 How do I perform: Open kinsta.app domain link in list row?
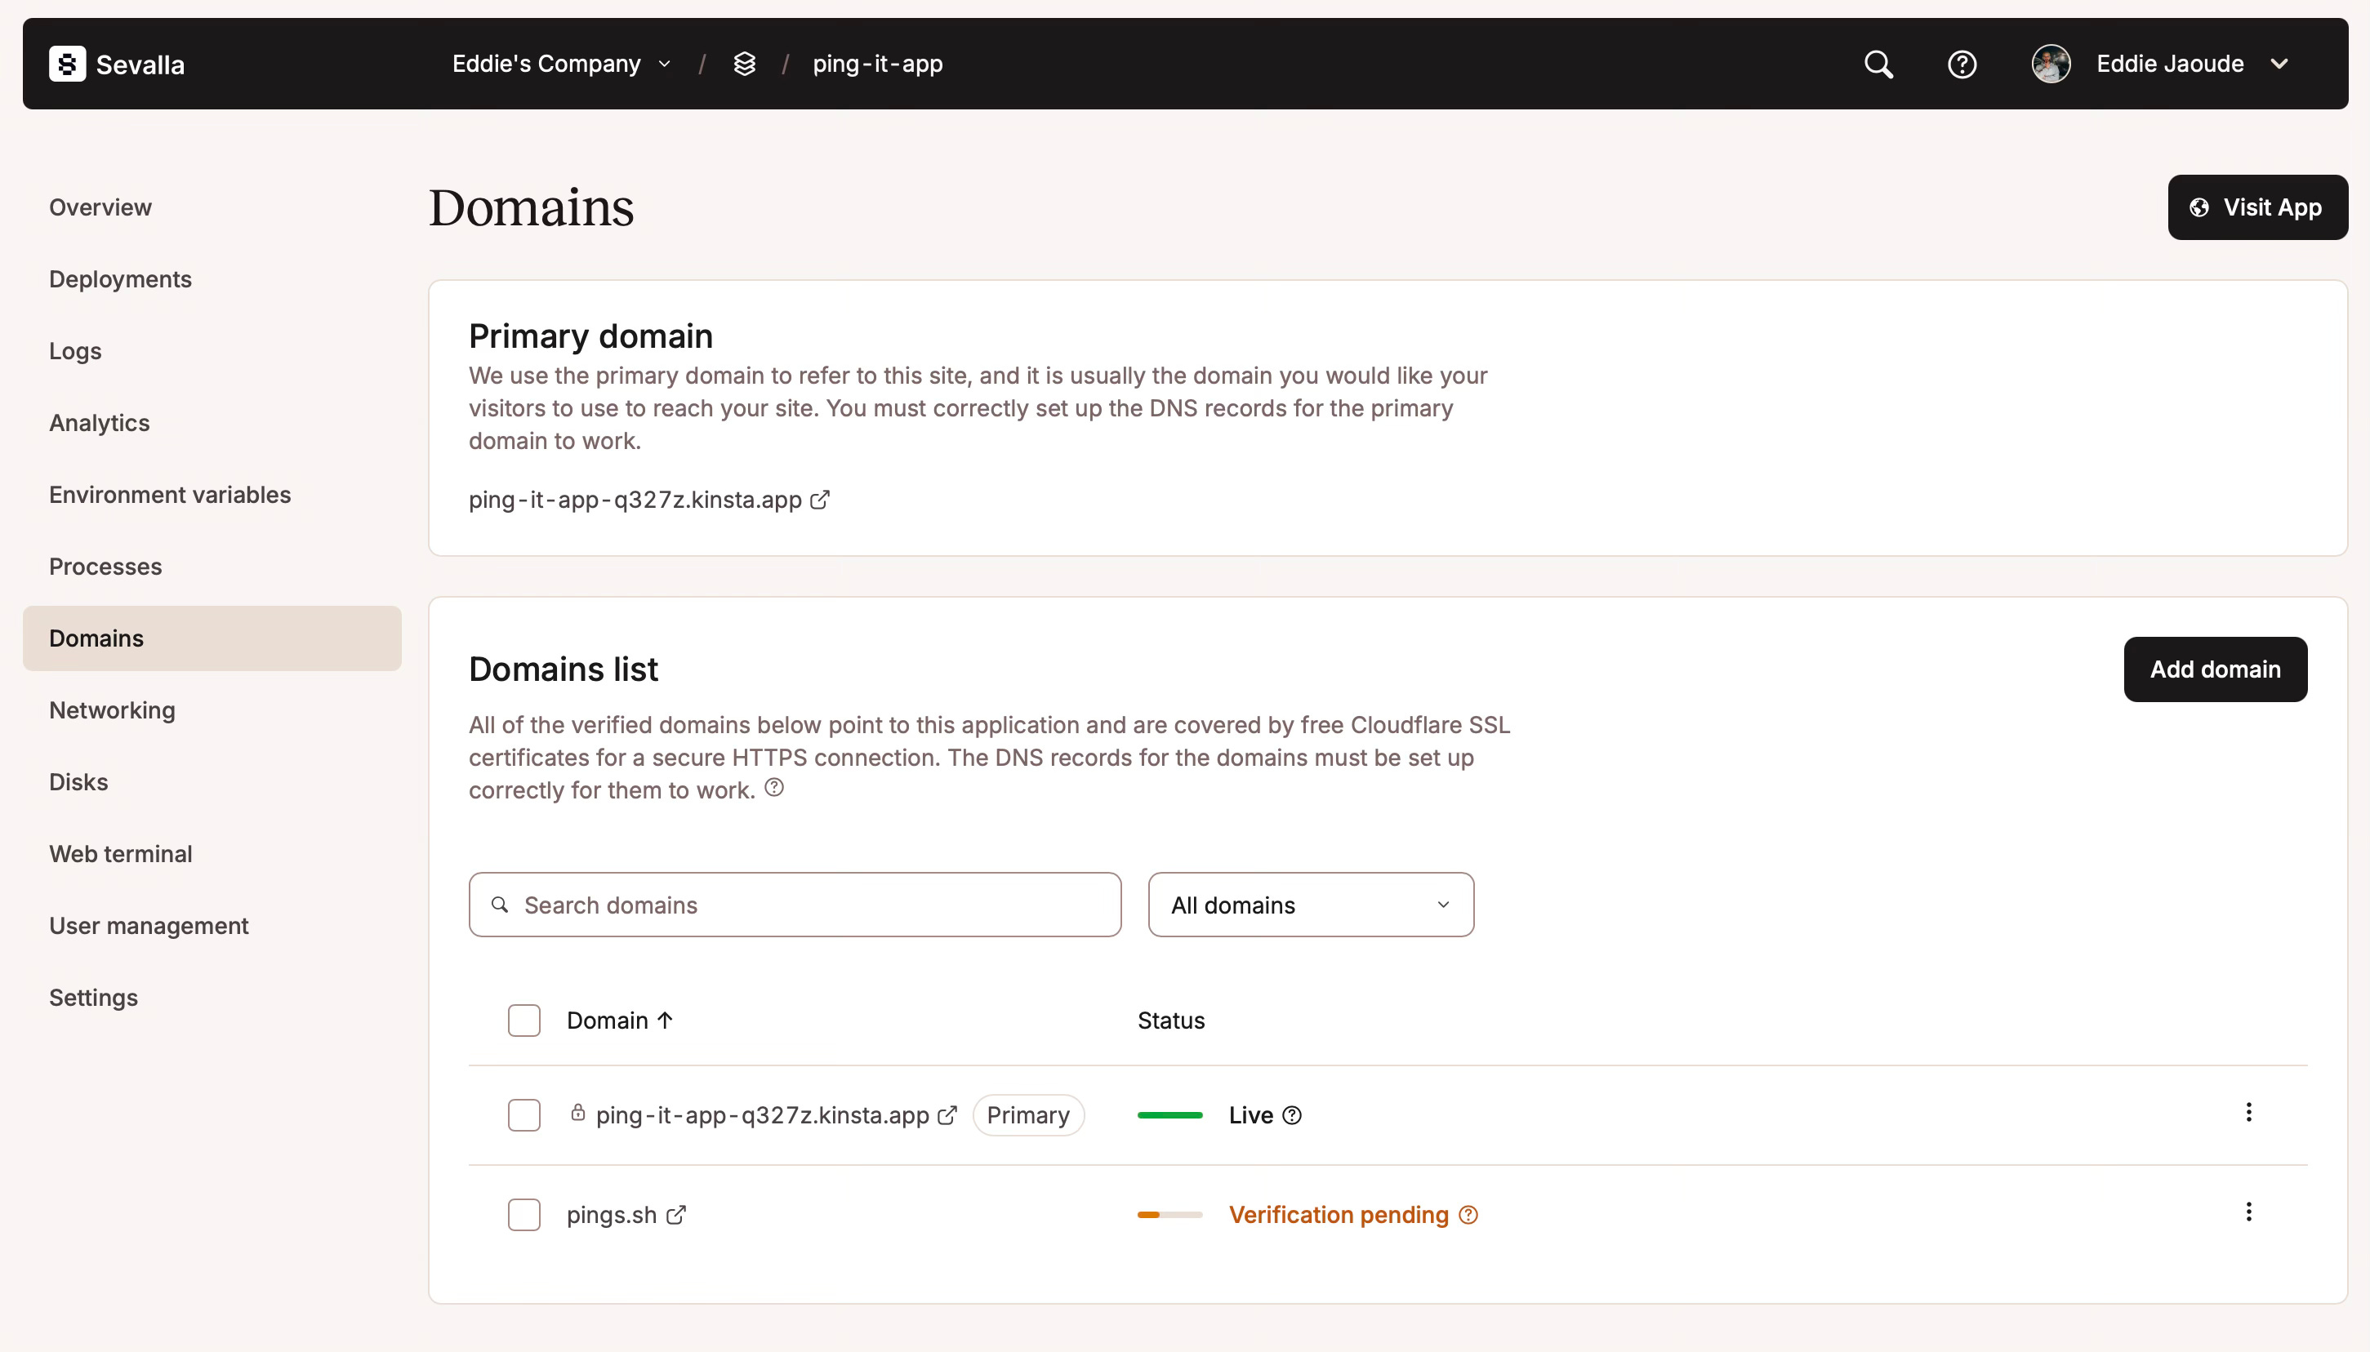[x=763, y=1115]
